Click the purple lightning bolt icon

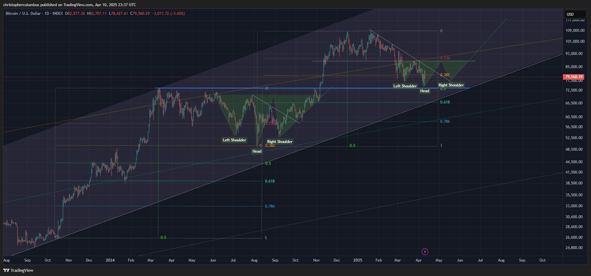(425, 252)
